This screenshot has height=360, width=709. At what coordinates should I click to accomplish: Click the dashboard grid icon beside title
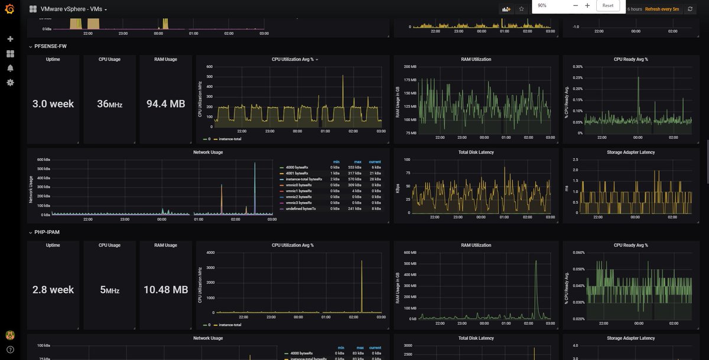pos(33,9)
